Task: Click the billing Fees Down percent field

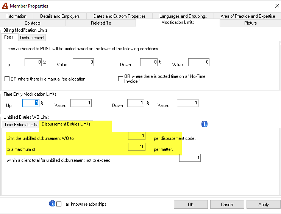Action: point(149,62)
